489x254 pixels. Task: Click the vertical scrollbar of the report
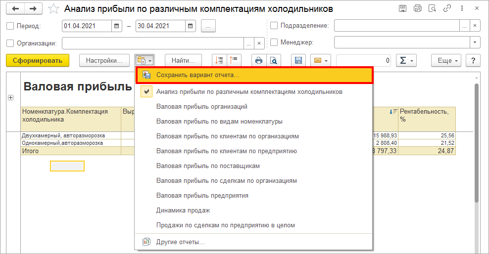[476, 148]
